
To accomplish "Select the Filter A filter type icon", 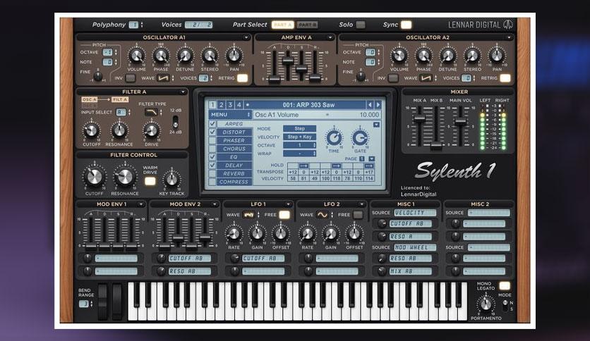I will pos(150,113).
